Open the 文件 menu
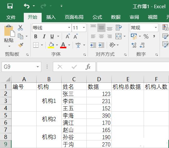Screen dimensions: 169x148 coord(11,17)
